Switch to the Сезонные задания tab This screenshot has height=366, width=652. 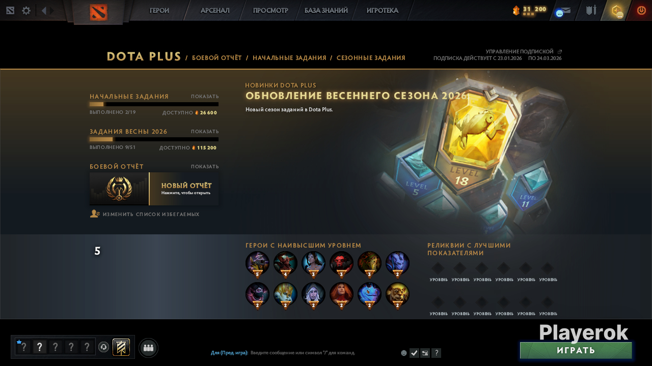tap(371, 58)
